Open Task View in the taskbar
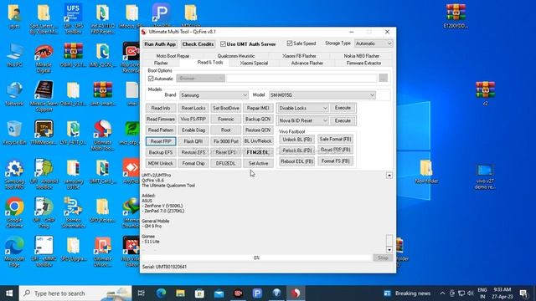Screen dimensions: 536x301 142,293
